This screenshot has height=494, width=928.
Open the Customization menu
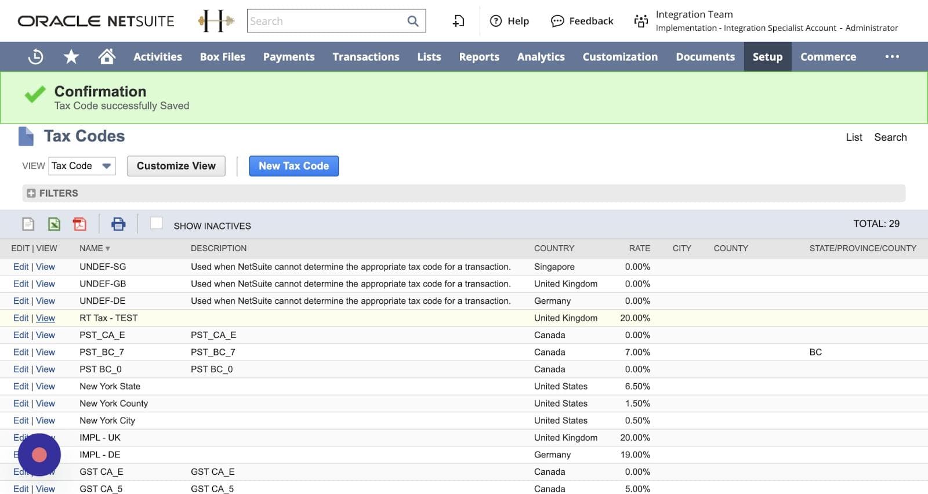pos(620,57)
